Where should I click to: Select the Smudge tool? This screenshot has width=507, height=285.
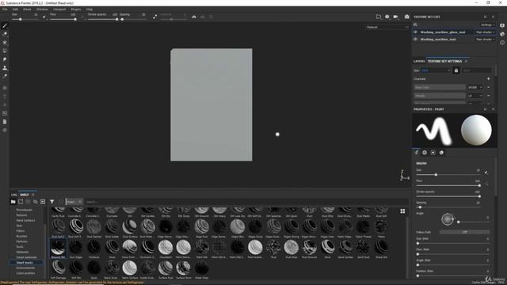5,59
